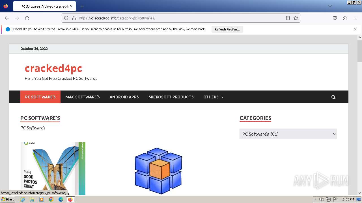362x203 pixels.
Task: Click the taskbar clock 11:53 PM
Action: tap(348, 199)
